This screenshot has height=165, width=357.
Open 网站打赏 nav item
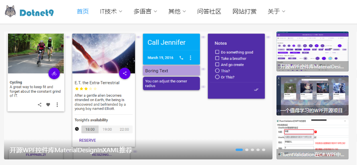(244, 11)
